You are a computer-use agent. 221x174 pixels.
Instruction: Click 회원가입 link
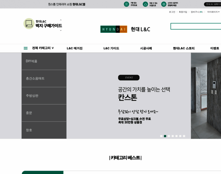(183, 12)
